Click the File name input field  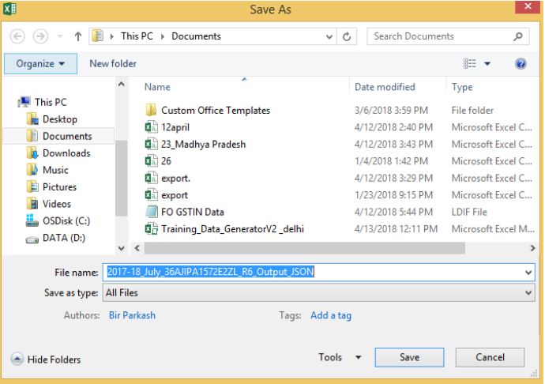coord(316,272)
